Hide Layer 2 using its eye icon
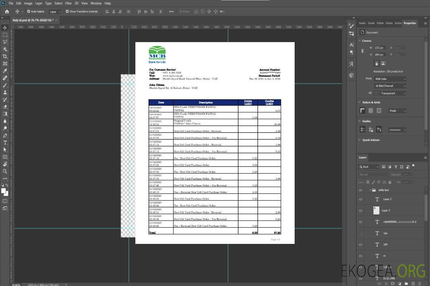The image size is (430, 286). (x=361, y=199)
